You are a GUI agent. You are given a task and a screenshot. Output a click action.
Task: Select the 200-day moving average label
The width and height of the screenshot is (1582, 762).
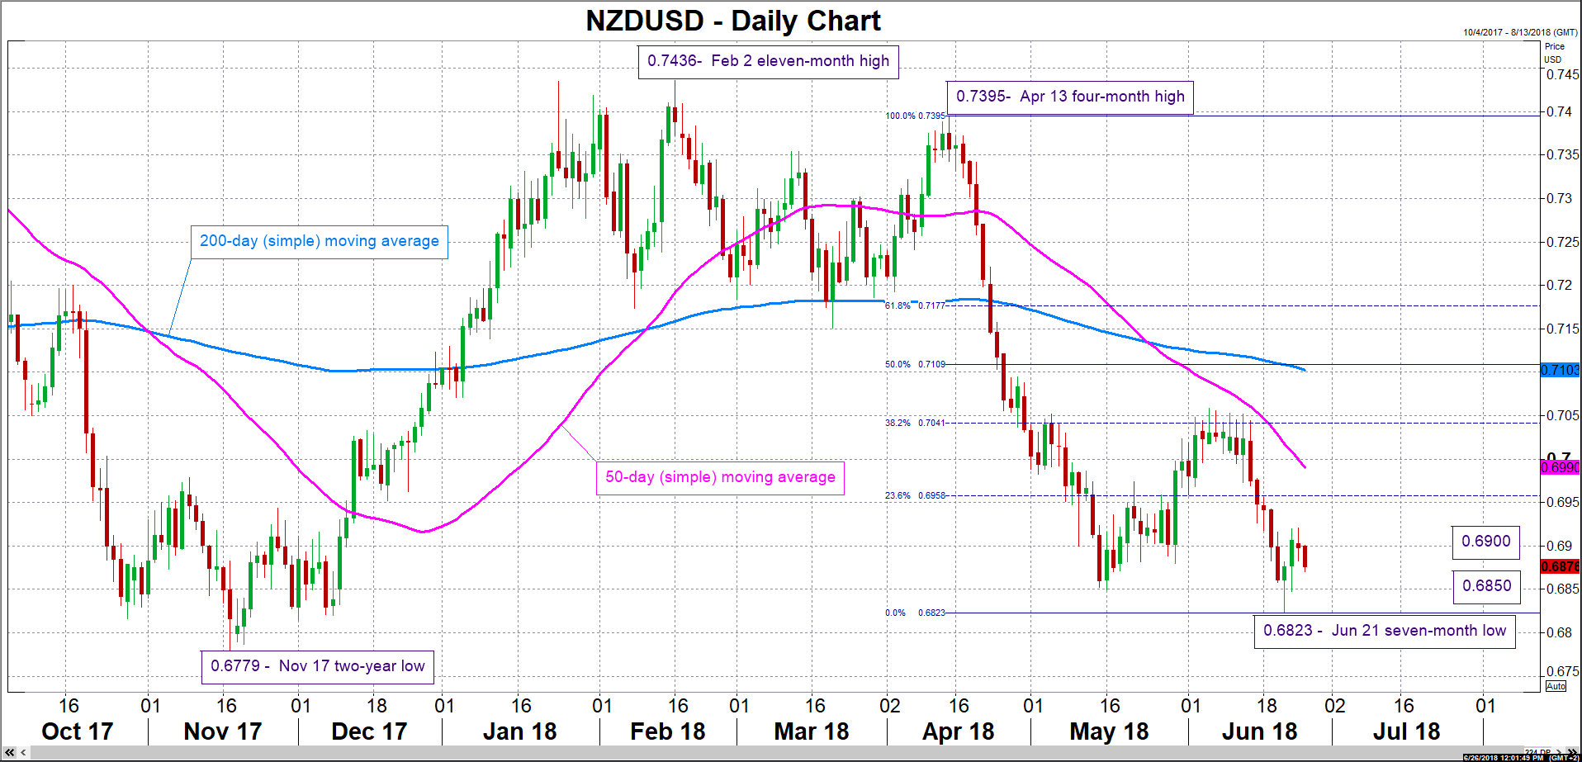pos(320,242)
